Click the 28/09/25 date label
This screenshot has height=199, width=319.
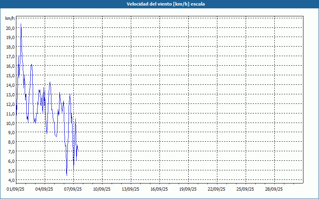(x=274, y=189)
